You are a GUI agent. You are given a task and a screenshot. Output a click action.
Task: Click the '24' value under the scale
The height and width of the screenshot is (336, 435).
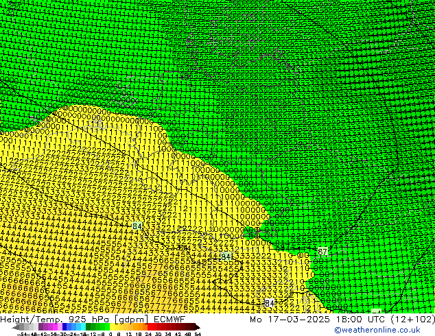(148, 335)
